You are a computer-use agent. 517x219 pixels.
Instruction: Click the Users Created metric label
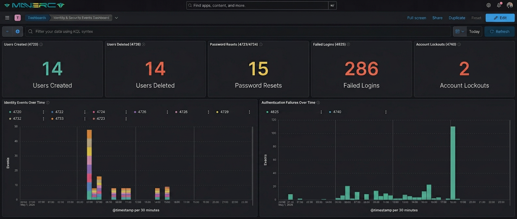coord(52,85)
